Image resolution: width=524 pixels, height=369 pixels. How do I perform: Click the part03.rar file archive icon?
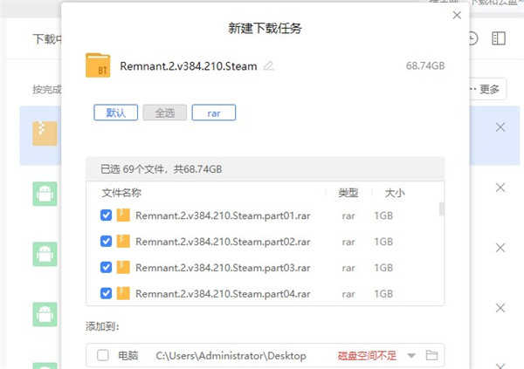point(123,267)
